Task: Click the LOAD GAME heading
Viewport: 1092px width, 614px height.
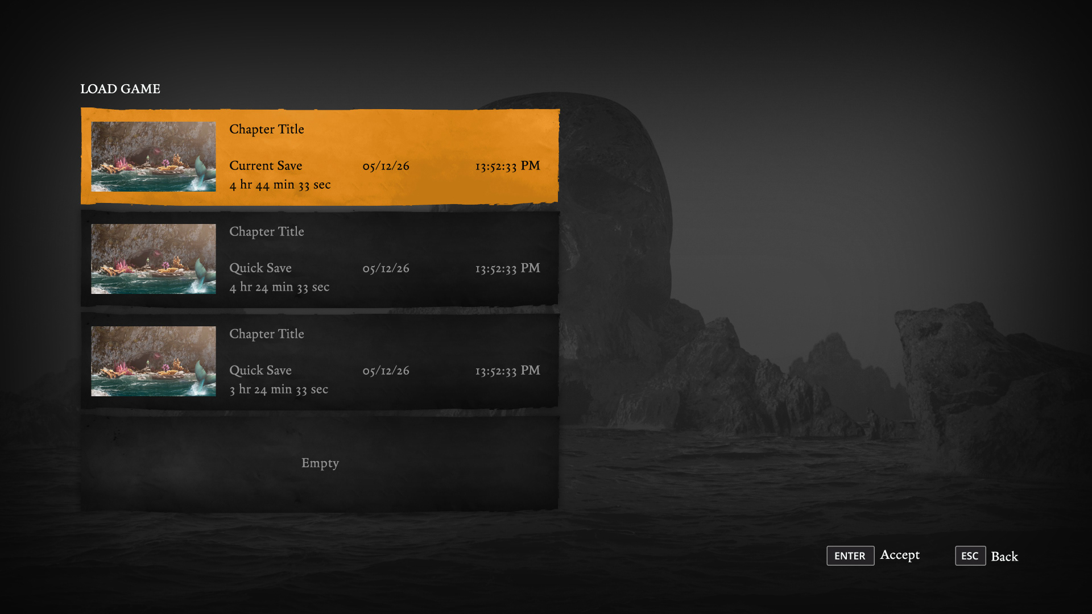Action: pyautogui.click(x=120, y=89)
